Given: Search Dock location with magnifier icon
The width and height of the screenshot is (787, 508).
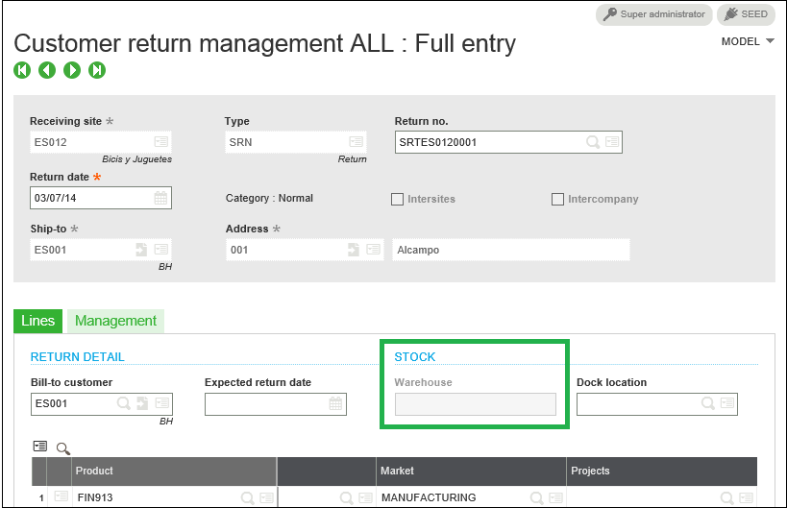Looking at the screenshot, I should pyautogui.click(x=707, y=403).
